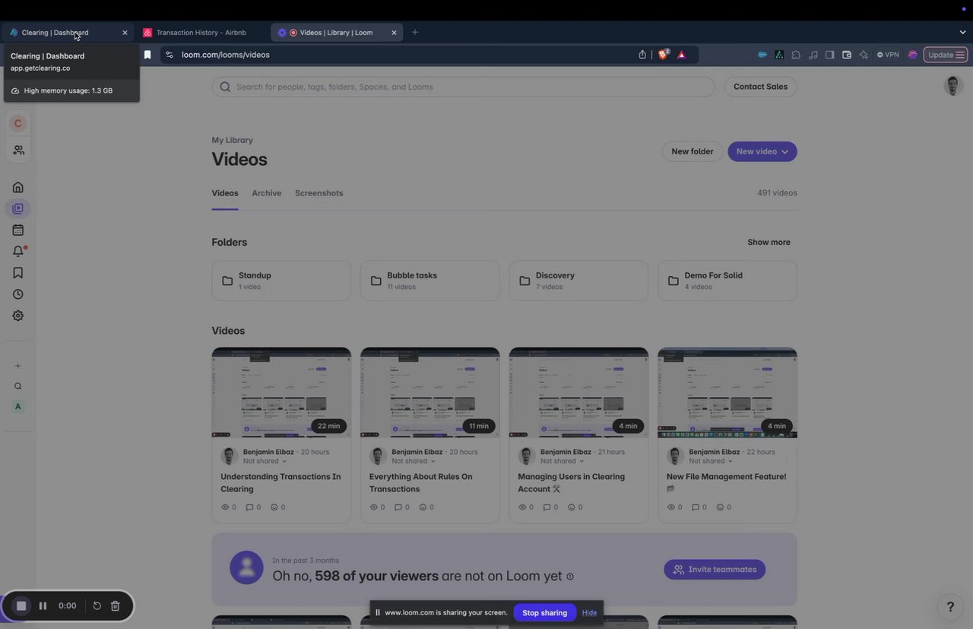The width and height of the screenshot is (973, 629).
Task: Open the Bubble tasks folder
Action: tap(430, 281)
